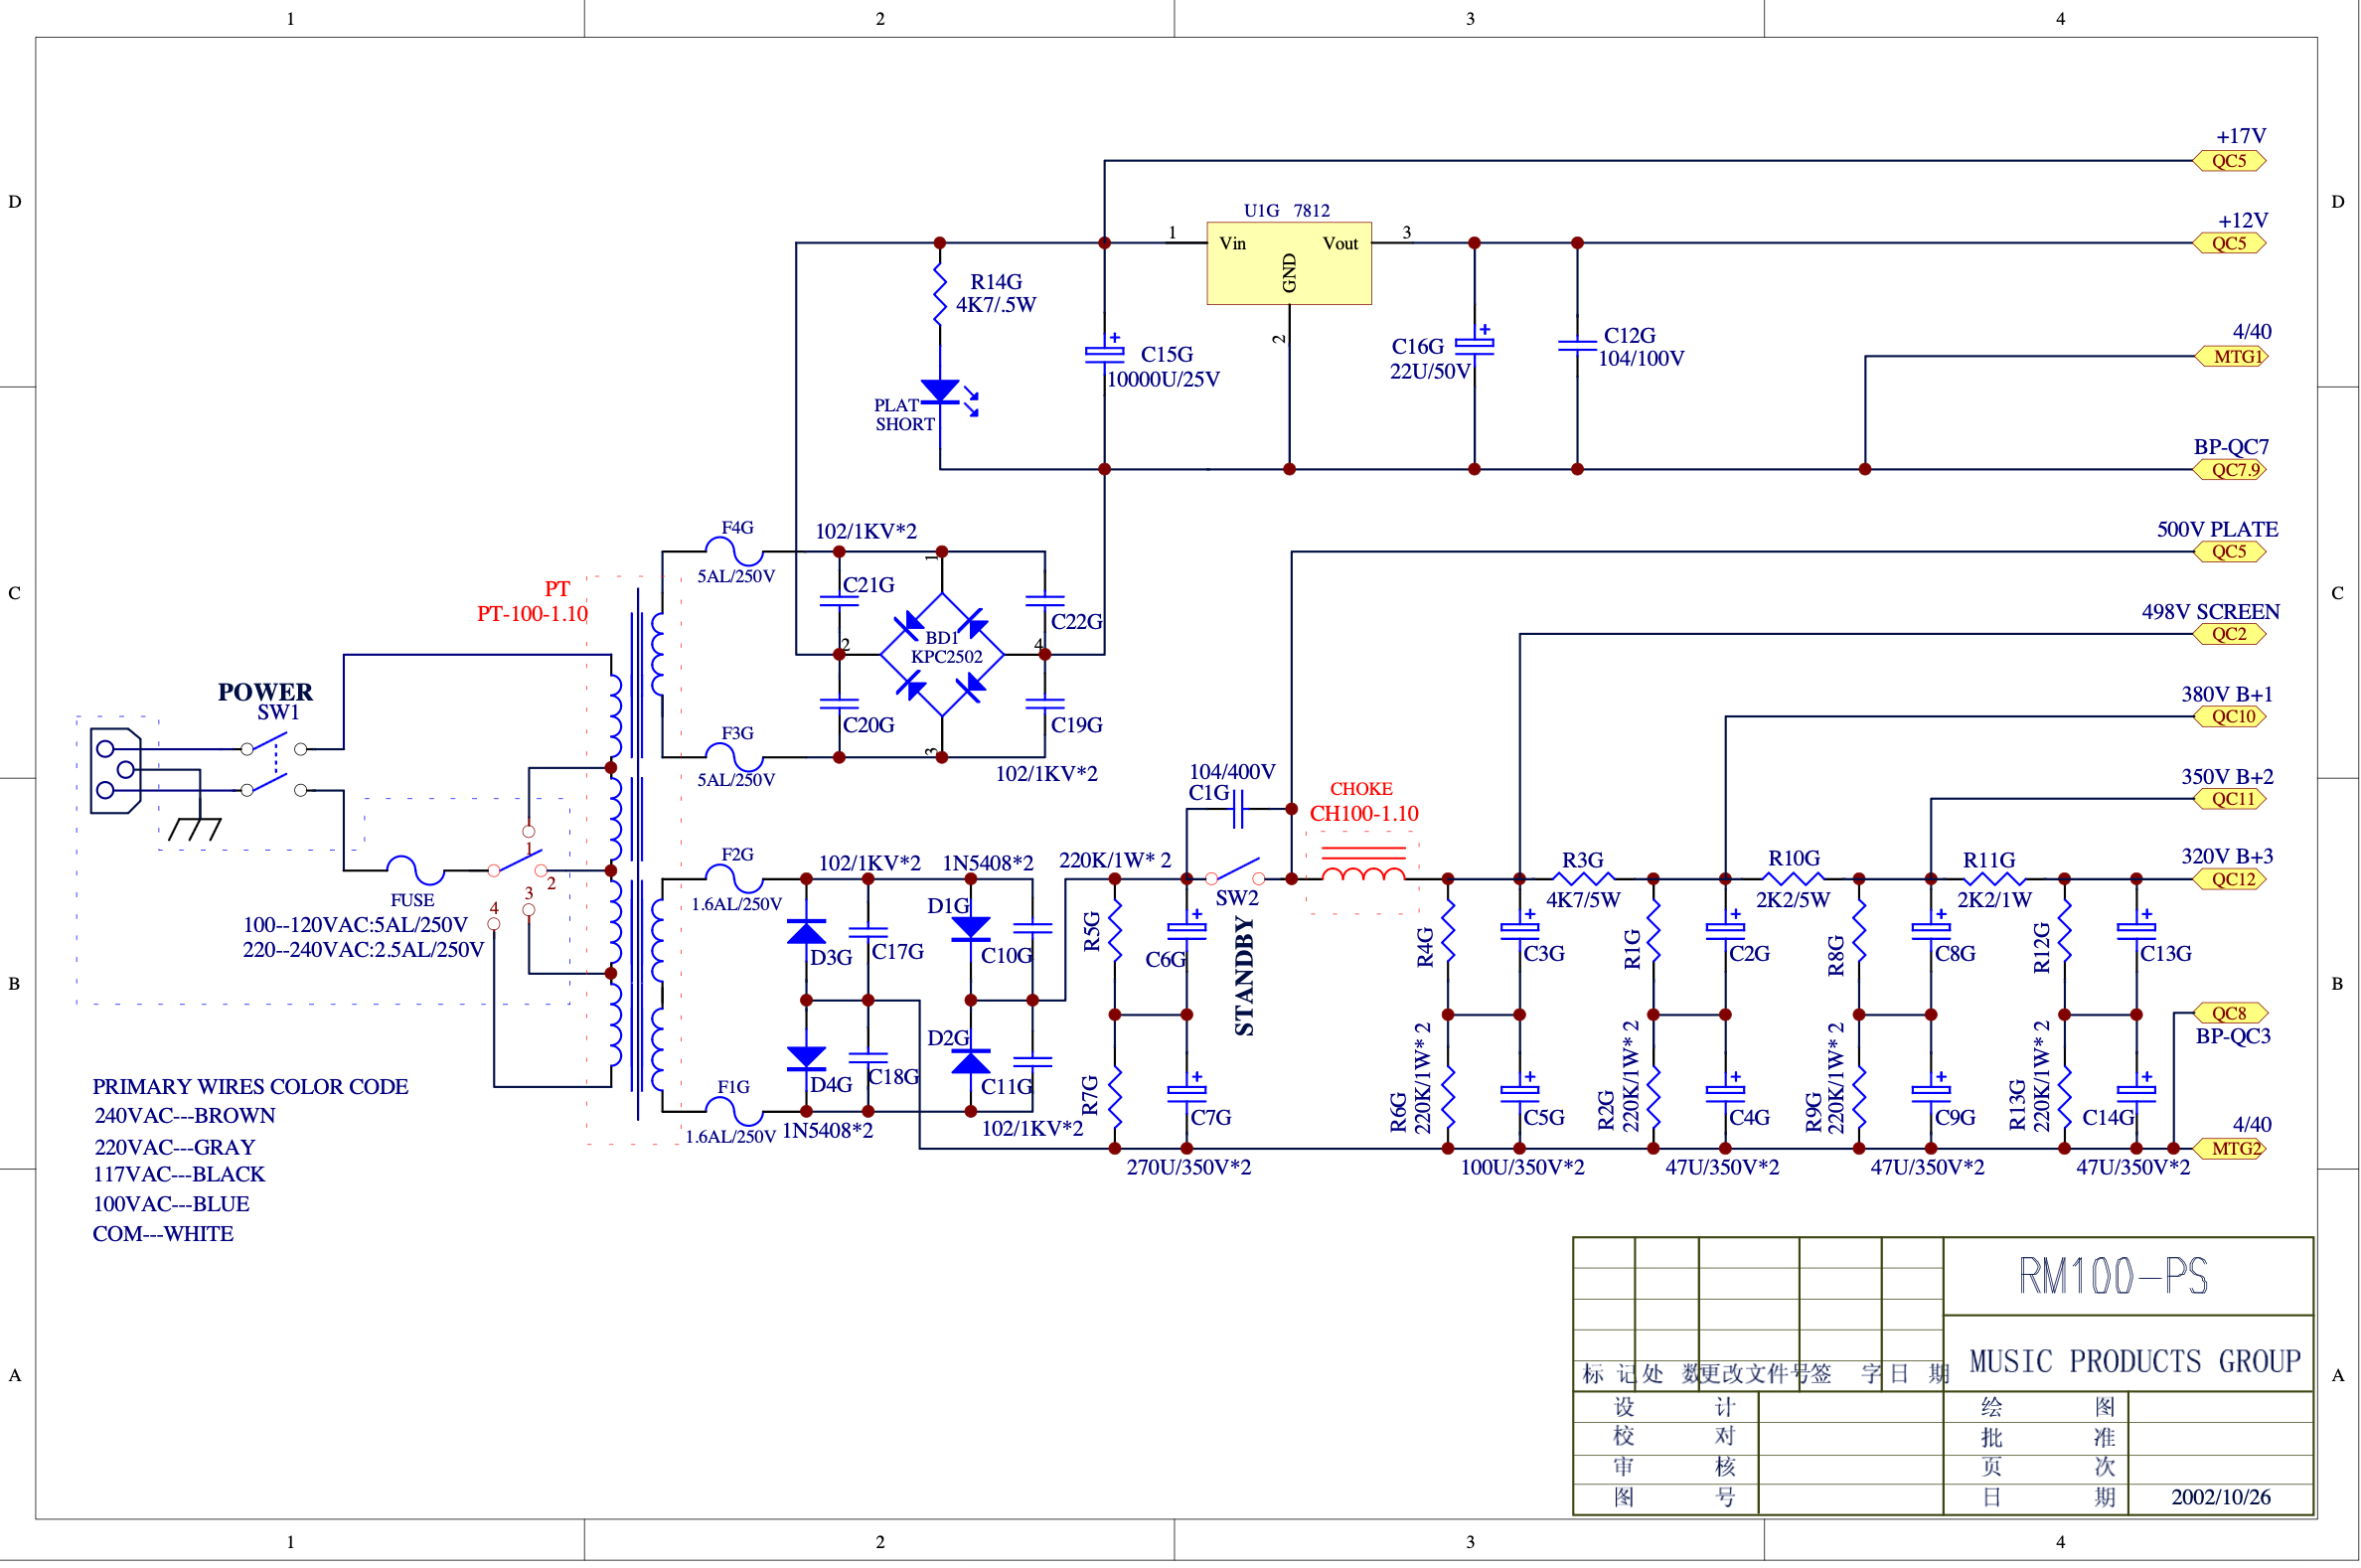2361x1568 pixels.
Task: Select the BD1 KPC2502 bridge rectifier
Action: pyautogui.click(x=942, y=655)
